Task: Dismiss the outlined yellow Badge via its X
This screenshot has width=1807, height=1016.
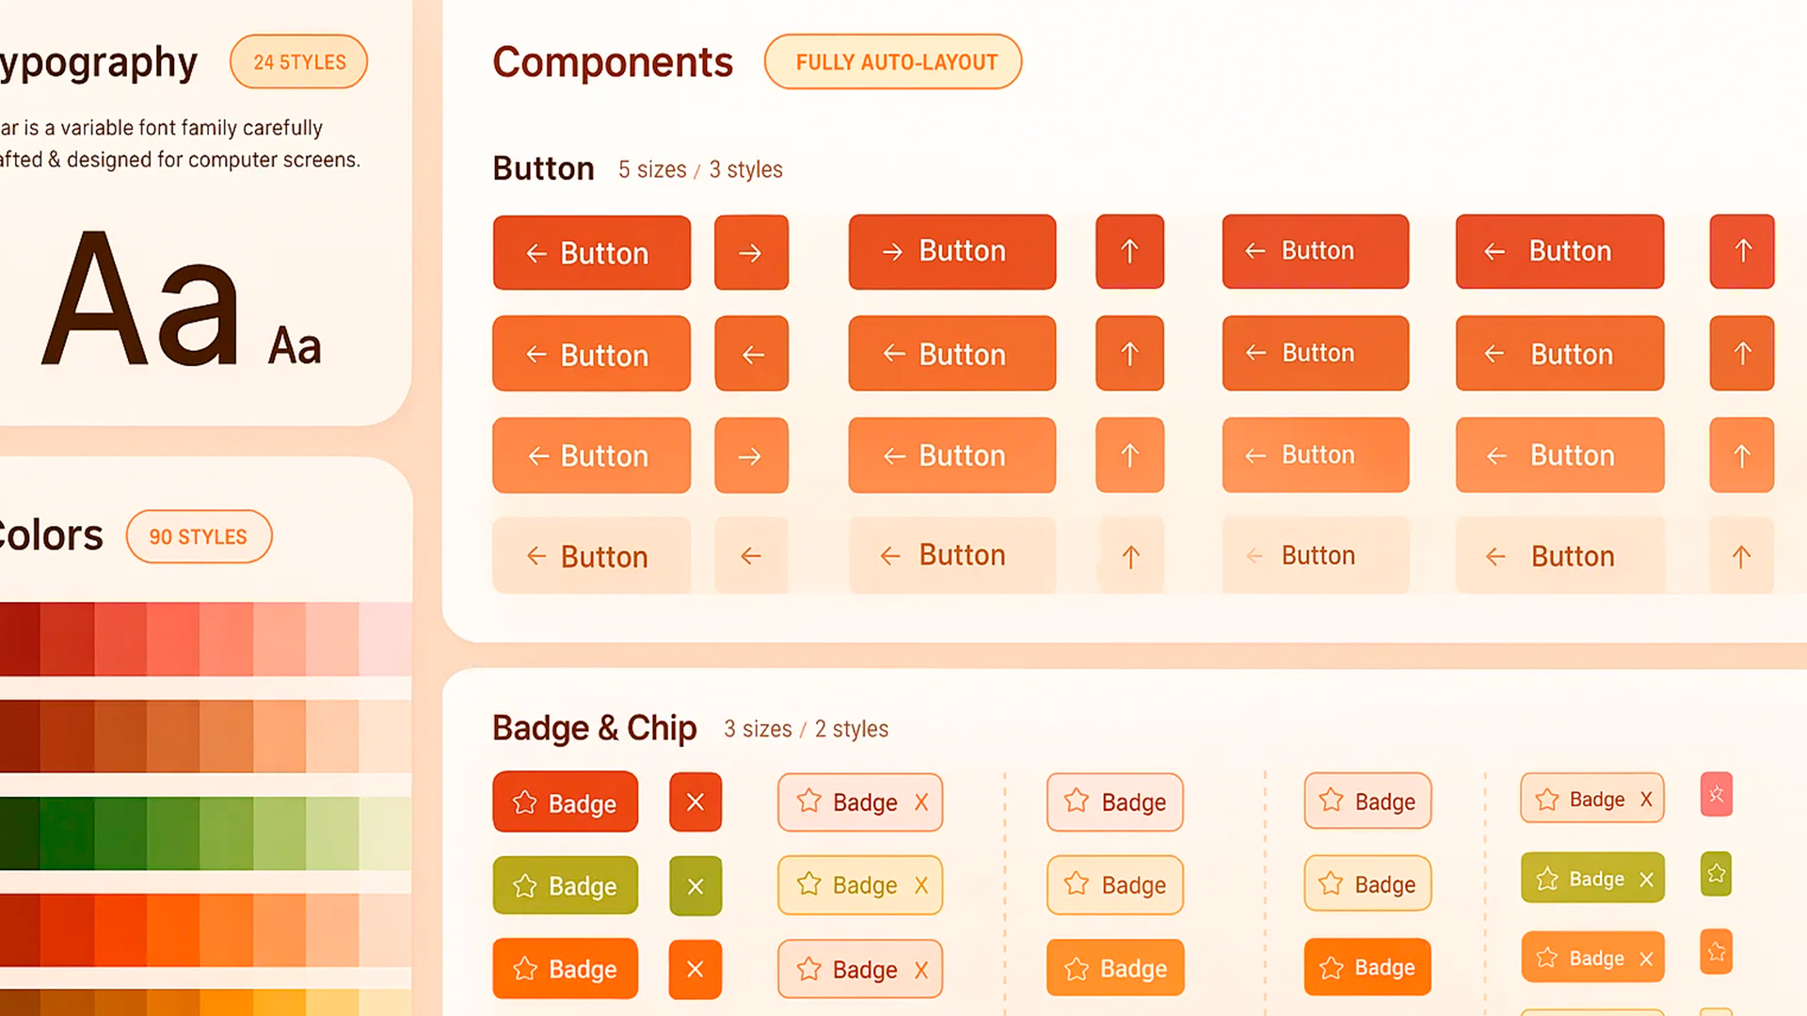Action: (x=921, y=885)
